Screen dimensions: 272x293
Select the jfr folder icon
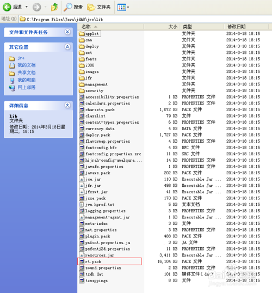pyautogui.click(x=82, y=78)
